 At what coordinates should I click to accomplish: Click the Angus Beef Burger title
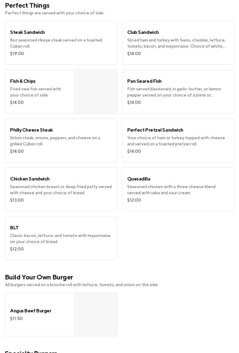(x=31, y=311)
